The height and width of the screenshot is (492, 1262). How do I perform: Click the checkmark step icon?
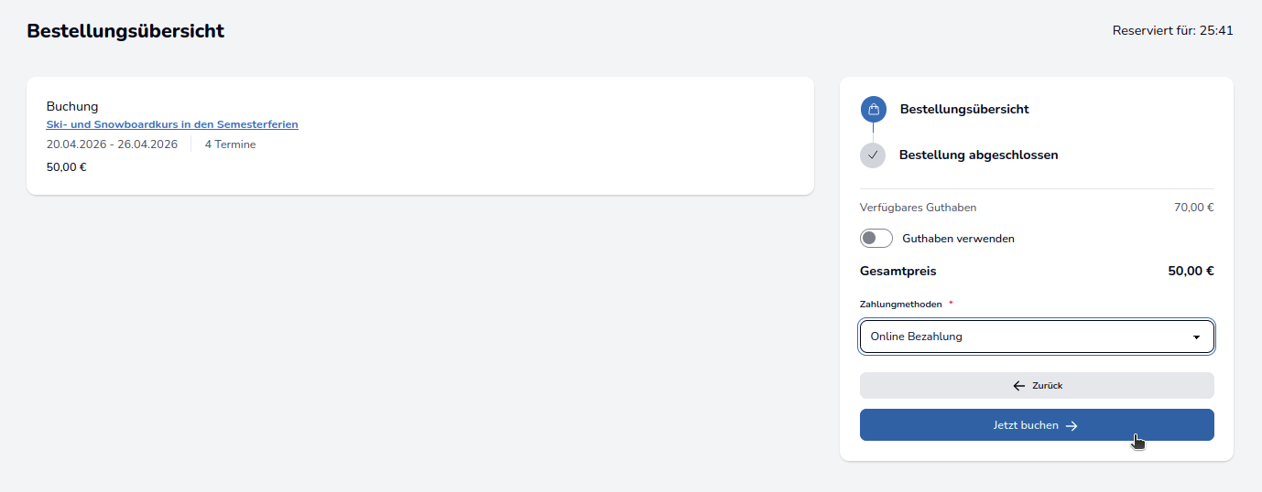click(x=873, y=155)
